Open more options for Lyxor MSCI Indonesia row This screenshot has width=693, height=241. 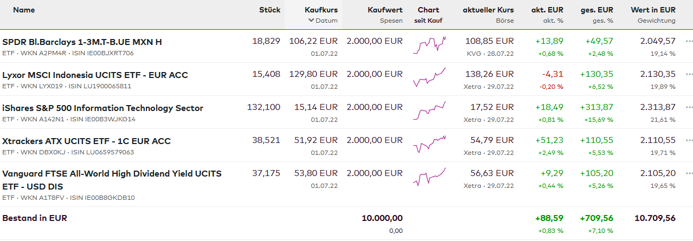point(689,74)
